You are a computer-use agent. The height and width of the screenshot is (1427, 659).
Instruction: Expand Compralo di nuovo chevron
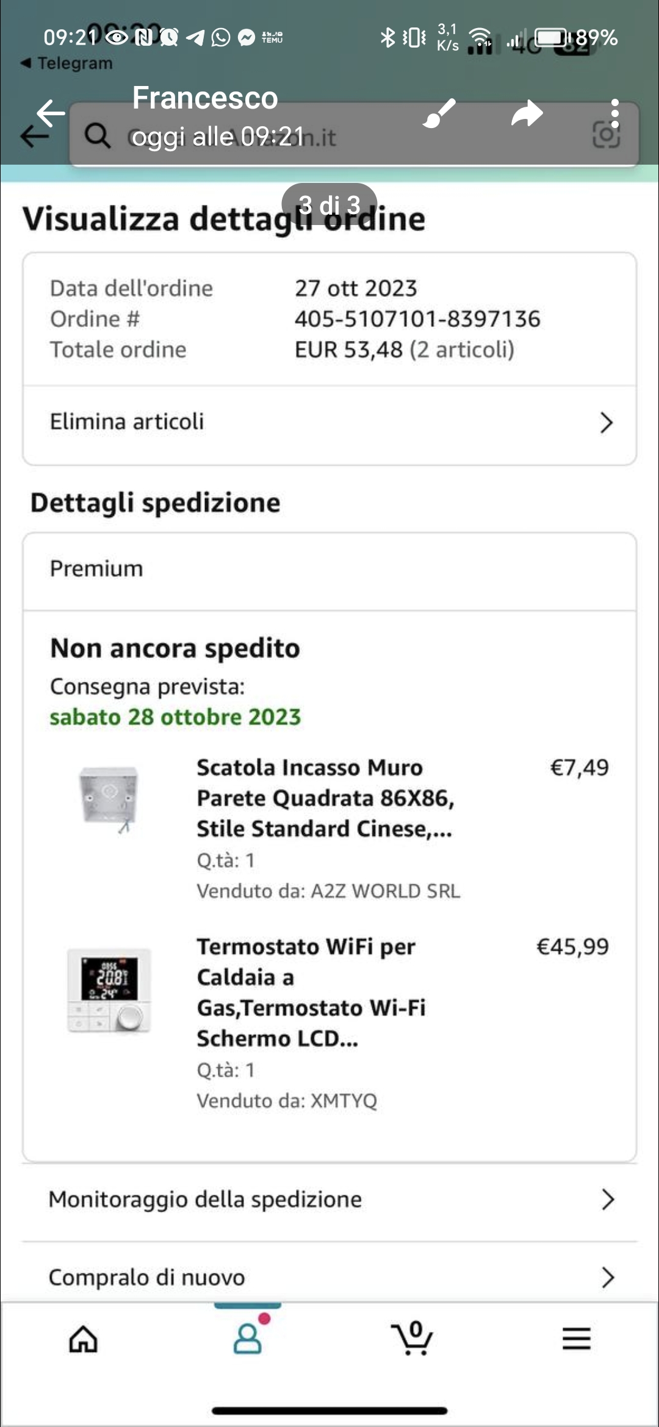click(x=607, y=1277)
